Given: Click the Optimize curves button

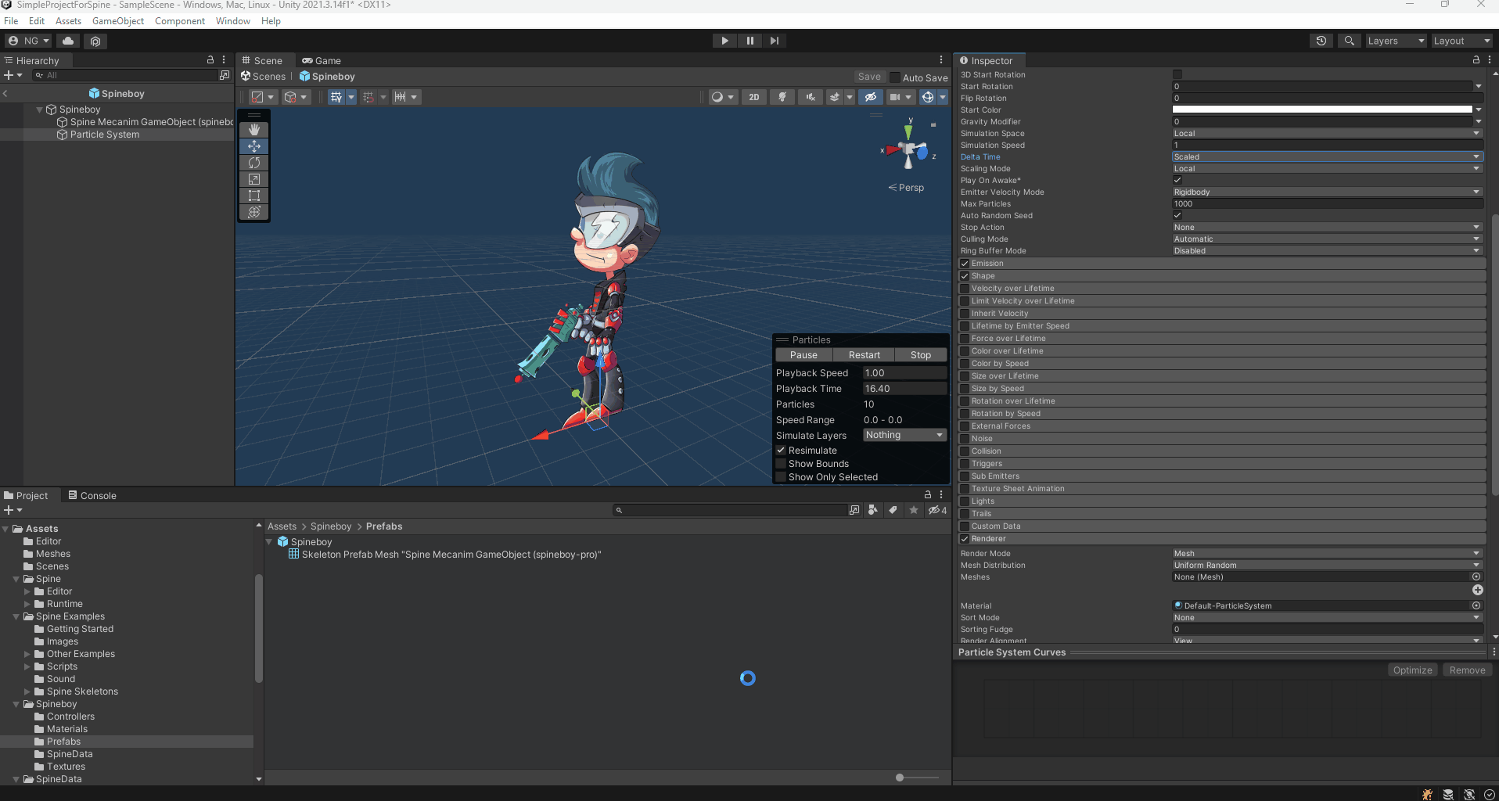Looking at the screenshot, I should pos(1412,670).
